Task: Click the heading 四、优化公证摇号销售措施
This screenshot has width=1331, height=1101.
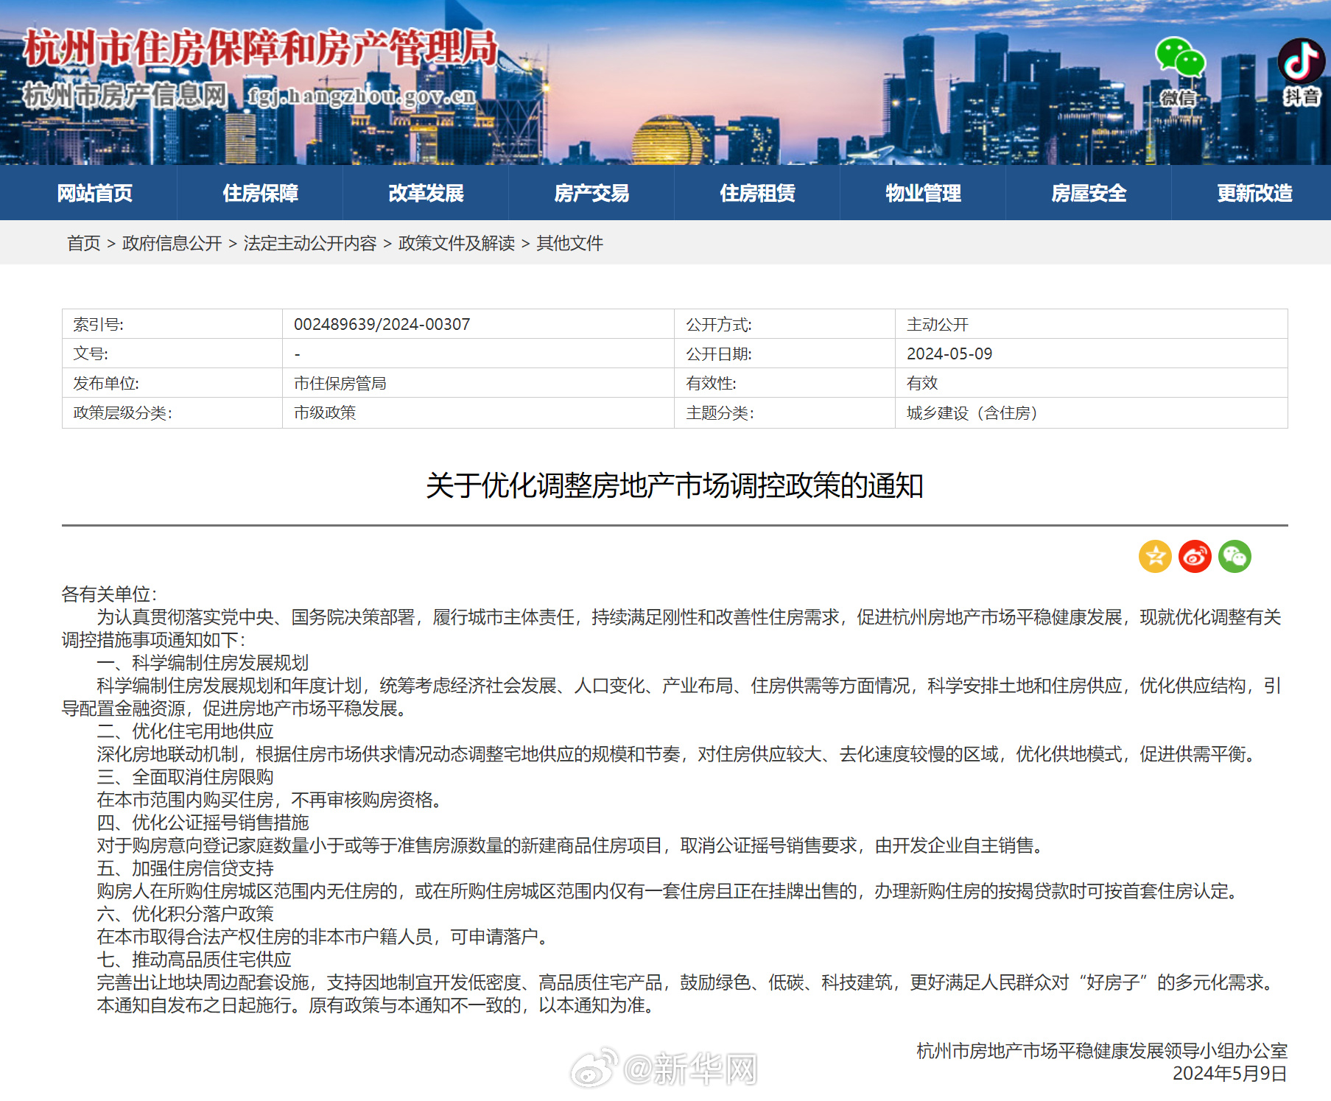Action: pos(203,823)
